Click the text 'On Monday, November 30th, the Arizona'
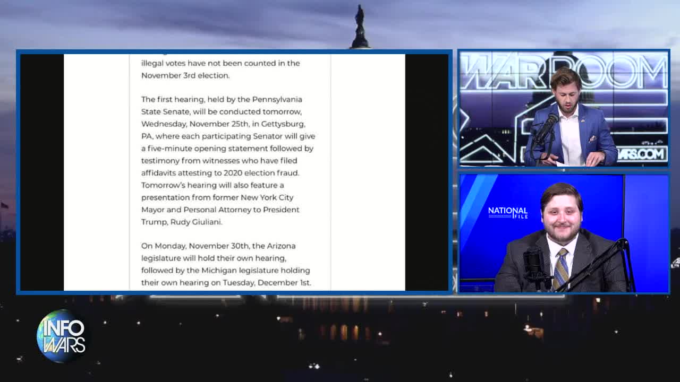 218,246
